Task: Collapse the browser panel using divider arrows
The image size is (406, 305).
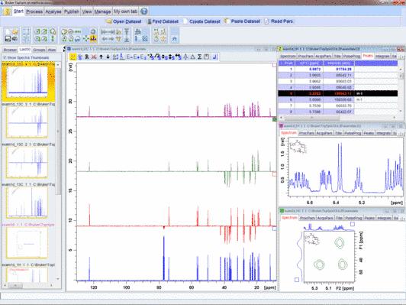Action: (64, 49)
